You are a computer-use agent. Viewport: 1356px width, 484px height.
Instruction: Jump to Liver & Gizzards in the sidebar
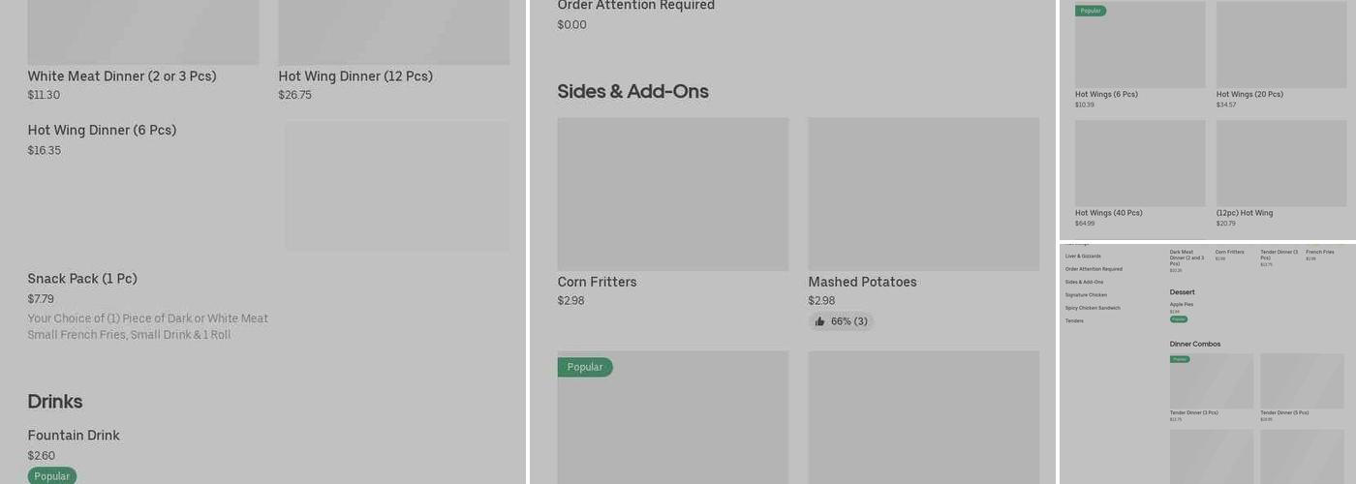click(1083, 257)
